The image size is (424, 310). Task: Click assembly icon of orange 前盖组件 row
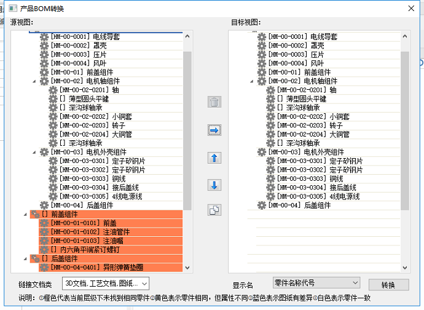click(x=35, y=214)
